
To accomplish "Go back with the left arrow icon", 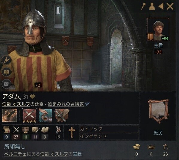I will (x=161, y=6).
